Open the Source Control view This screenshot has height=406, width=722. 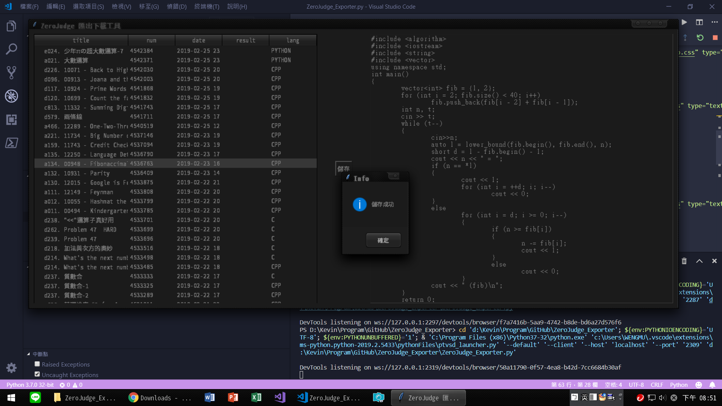point(11,73)
